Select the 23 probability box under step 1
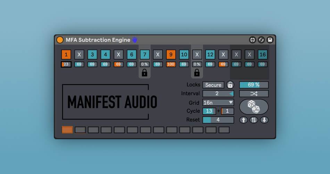Screen dimensions: 330x174 pyautogui.click(x=66, y=64)
